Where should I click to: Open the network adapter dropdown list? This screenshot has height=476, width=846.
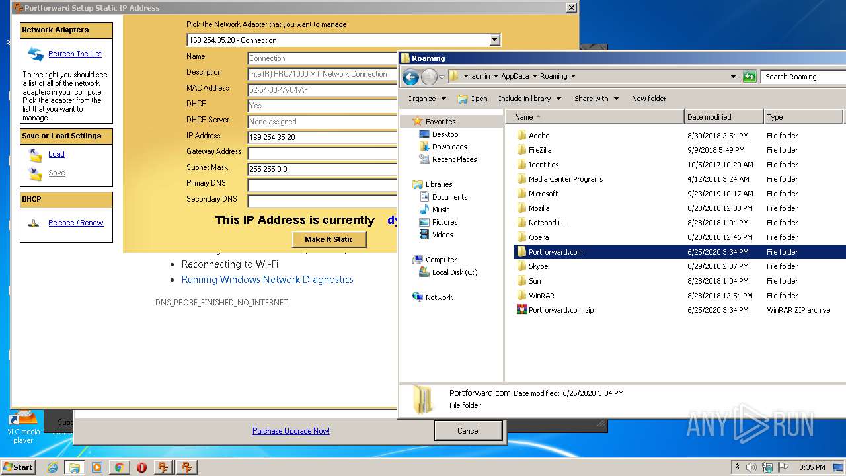coord(494,40)
